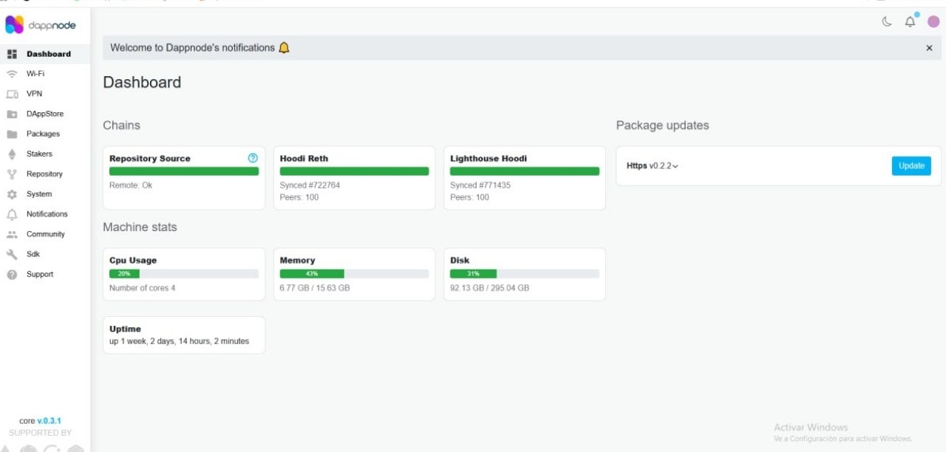This screenshot has width=946, height=452.
Task: Click the DAppStore folder-plus icon
Action: pyautogui.click(x=12, y=114)
